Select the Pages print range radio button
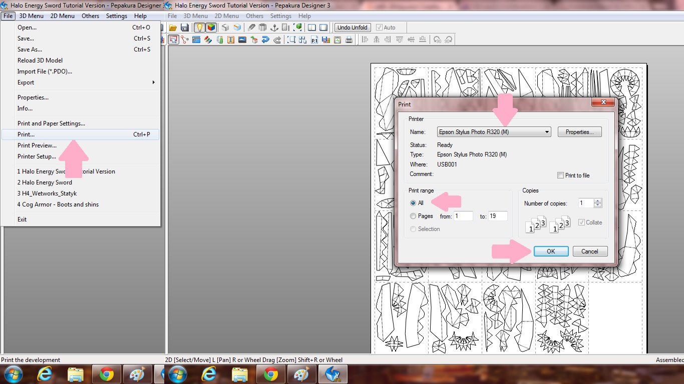The height and width of the screenshot is (384, 684). [x=413, y=216]
